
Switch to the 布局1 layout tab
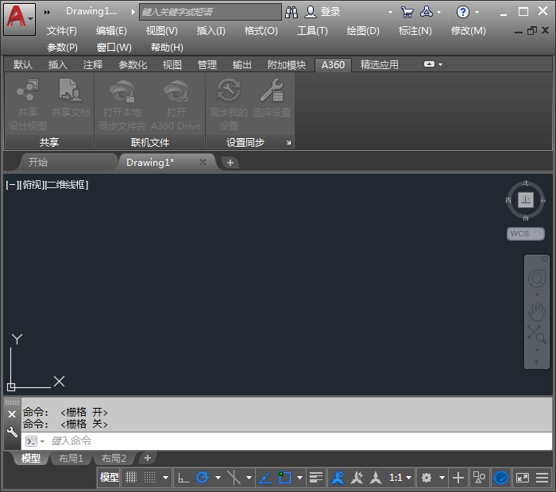[71, 459]
